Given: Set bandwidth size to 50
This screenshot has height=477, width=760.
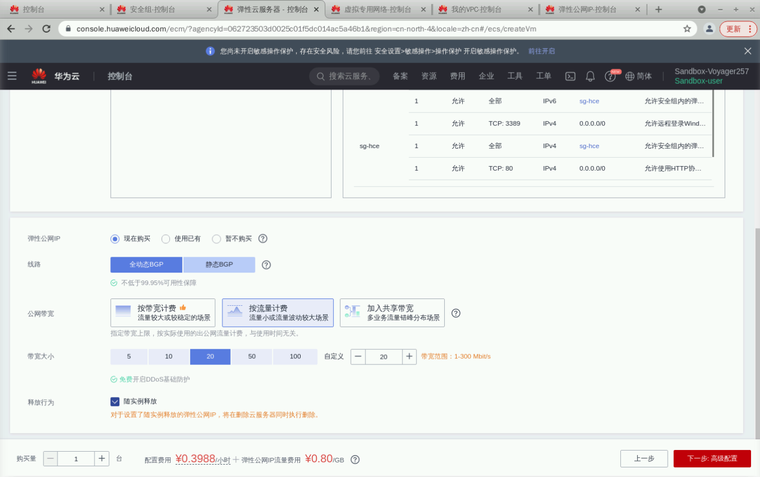Looking at the screenshot, I should (252, 356).
